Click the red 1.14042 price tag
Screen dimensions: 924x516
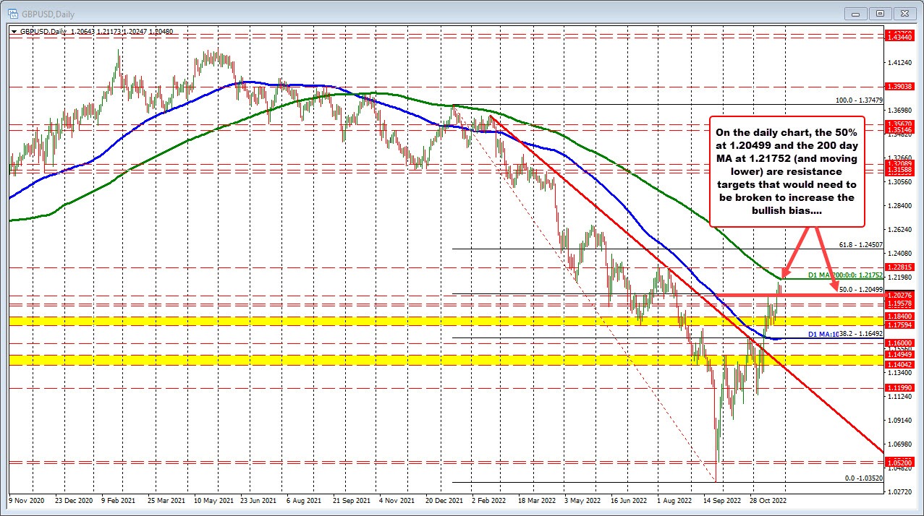899,365
